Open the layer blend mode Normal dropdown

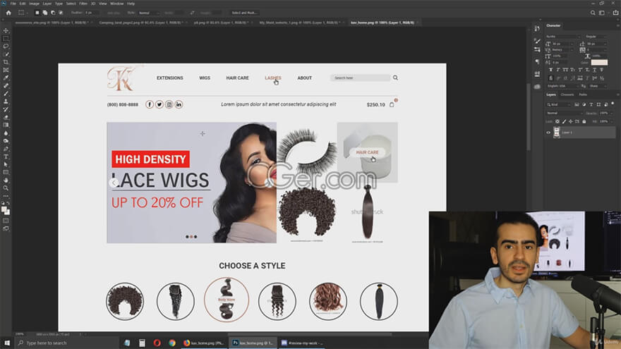pos(565,113)
